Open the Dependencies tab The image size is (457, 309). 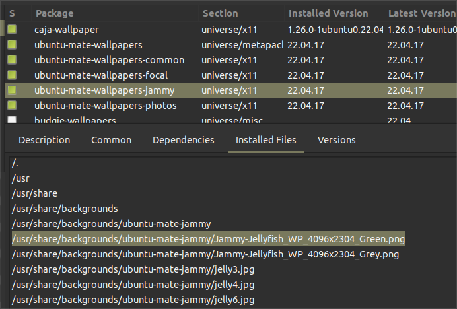pyautogui.click(x=184, y=140)
